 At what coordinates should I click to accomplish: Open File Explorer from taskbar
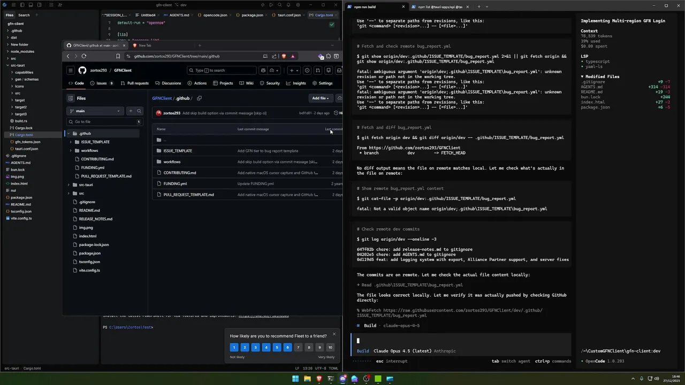(307, 379)
